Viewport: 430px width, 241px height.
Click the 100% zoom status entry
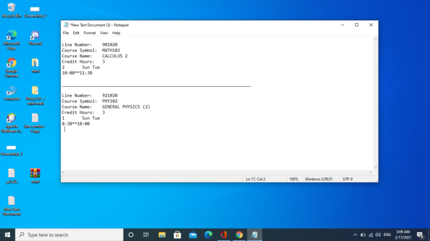[293, 179]
